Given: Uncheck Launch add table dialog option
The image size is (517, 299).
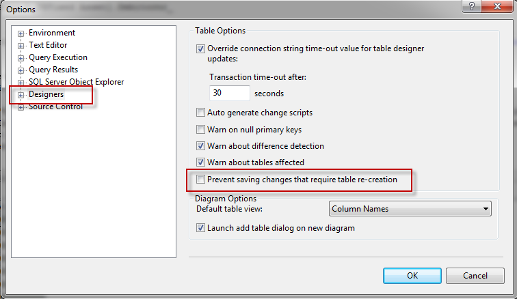Looking at the screenshot, I should point(200,228).
